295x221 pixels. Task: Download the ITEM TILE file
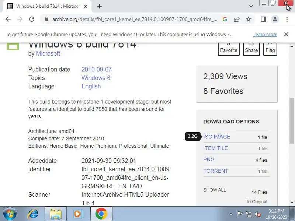pos(215,148)
